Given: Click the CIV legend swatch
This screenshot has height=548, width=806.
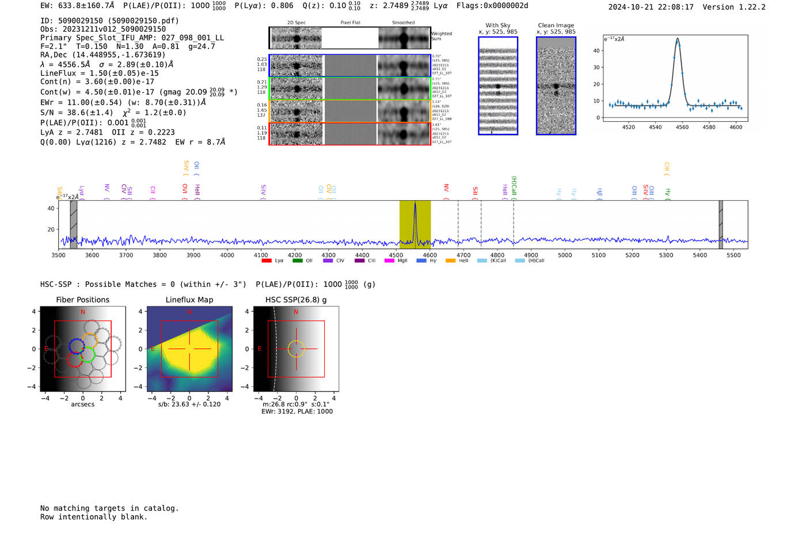Looking at the screenshot, I should (328, 261).
